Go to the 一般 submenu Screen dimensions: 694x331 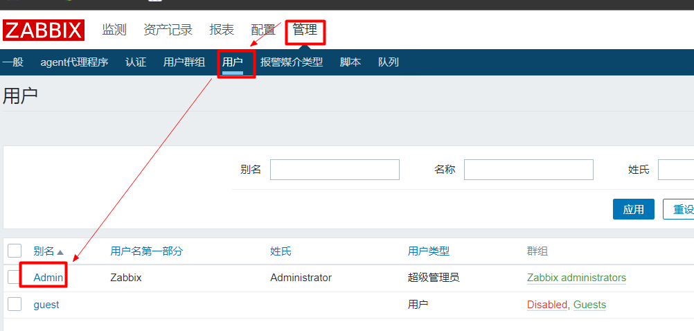pyautogui.click(x=12, y=62)
